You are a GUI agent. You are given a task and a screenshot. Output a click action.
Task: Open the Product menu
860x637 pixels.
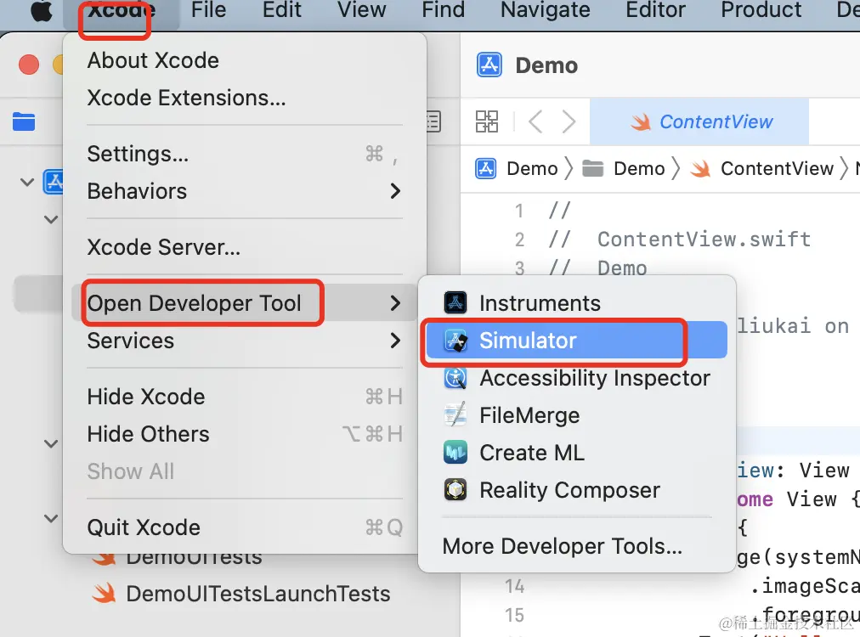[761, 10]
